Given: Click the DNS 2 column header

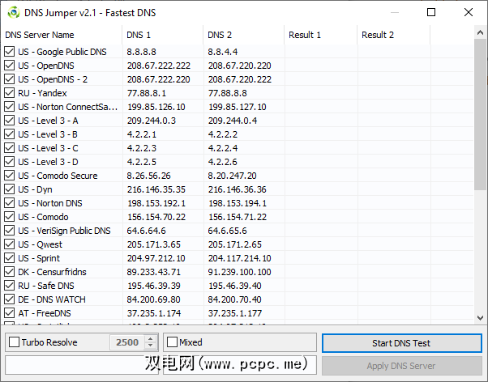Looking at the screenshot, I should 244,35.
